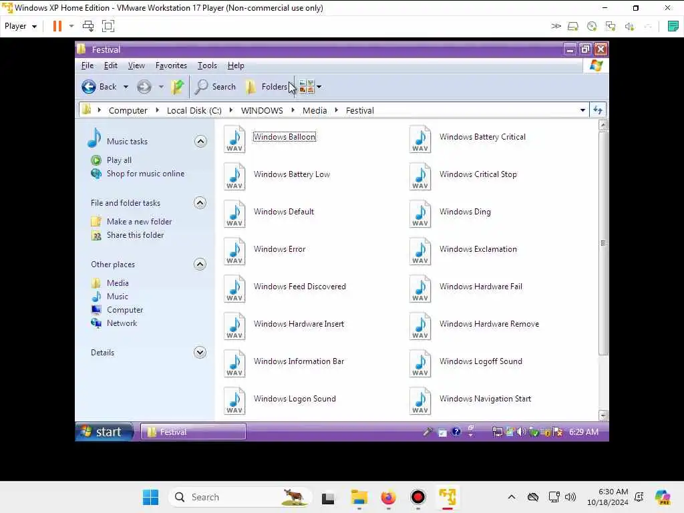This screenshot has width=684, height=513.
Task: Select Windows Error WAV icon
Action: click(x=234, y=252)
